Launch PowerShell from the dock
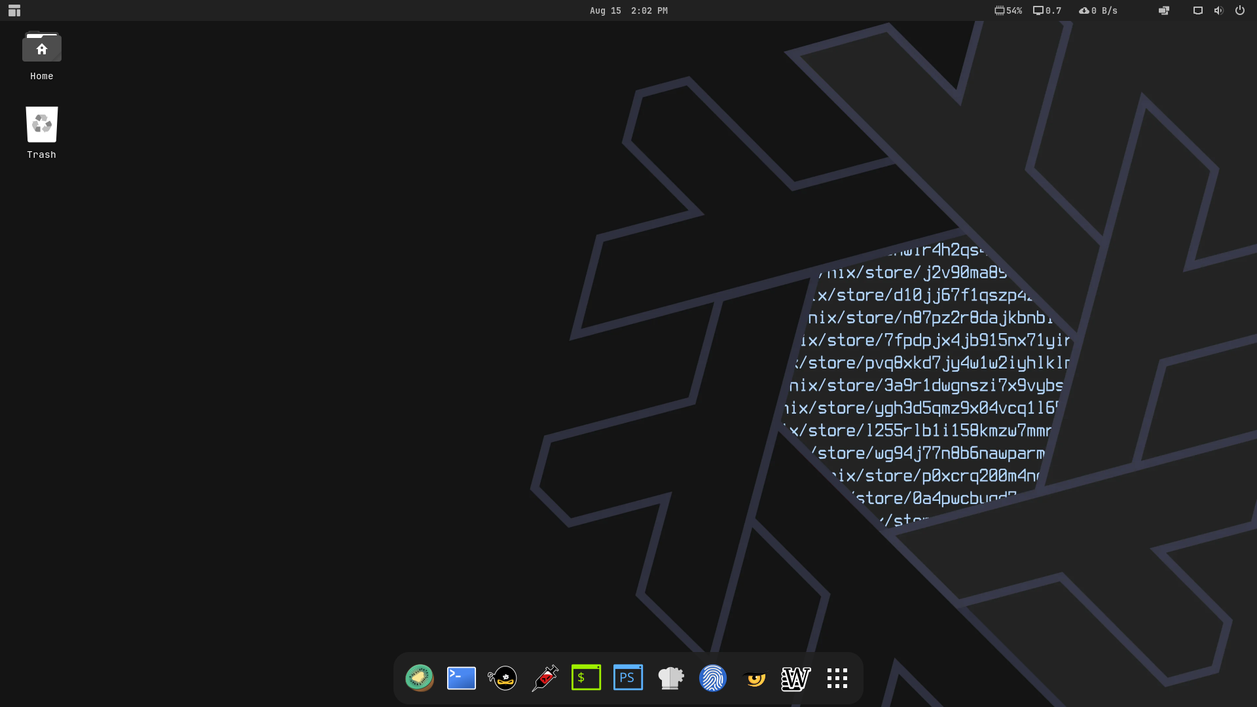The height and width of the screenshot is (707, 1257). [628, 678]
